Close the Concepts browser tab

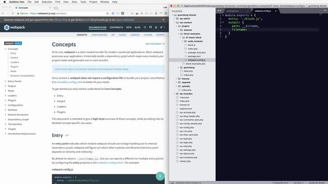[50, 8]
